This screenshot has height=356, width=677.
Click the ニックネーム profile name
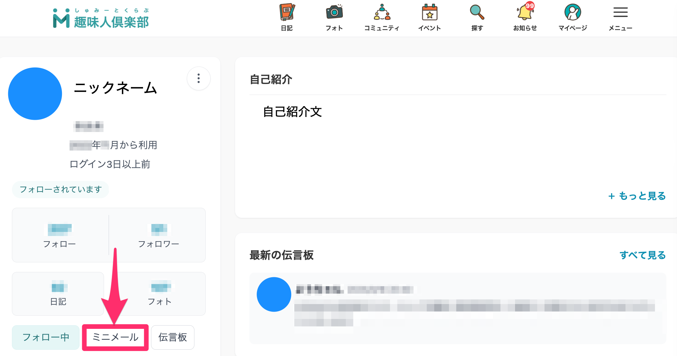point(115,88)
